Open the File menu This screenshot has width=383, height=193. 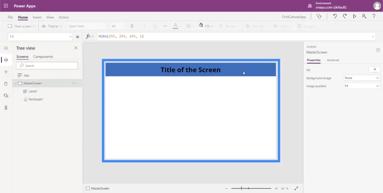(10, 17)
